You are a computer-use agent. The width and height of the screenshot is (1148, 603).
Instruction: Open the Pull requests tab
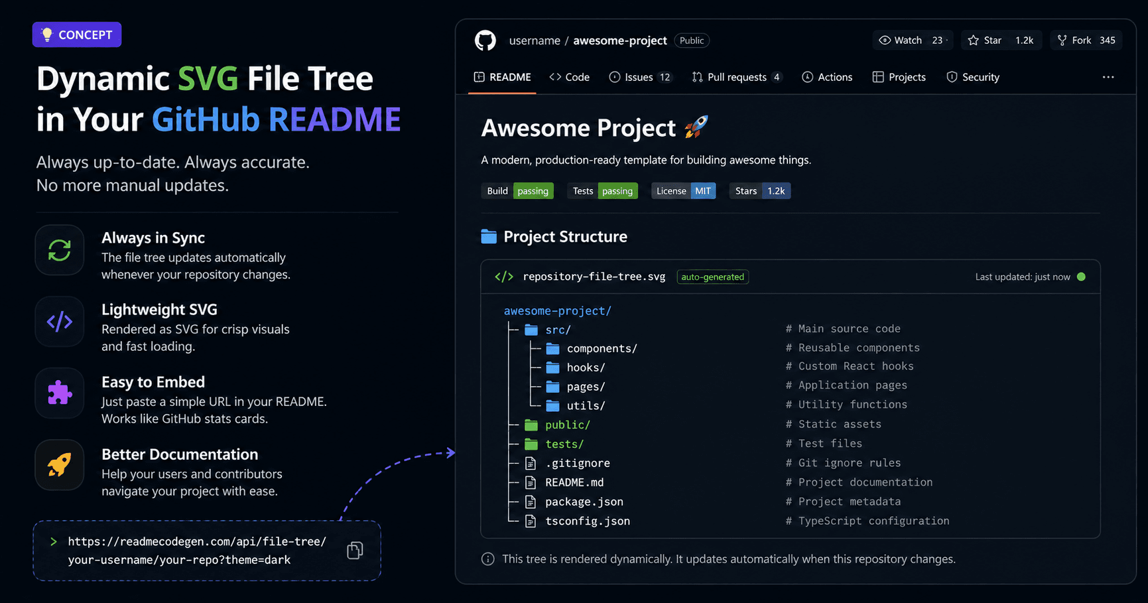(737, 77)
